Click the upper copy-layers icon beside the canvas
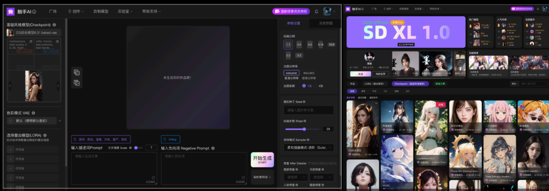Screen dimensions: 549x191 pyautogui.click(x=77, y=73)
